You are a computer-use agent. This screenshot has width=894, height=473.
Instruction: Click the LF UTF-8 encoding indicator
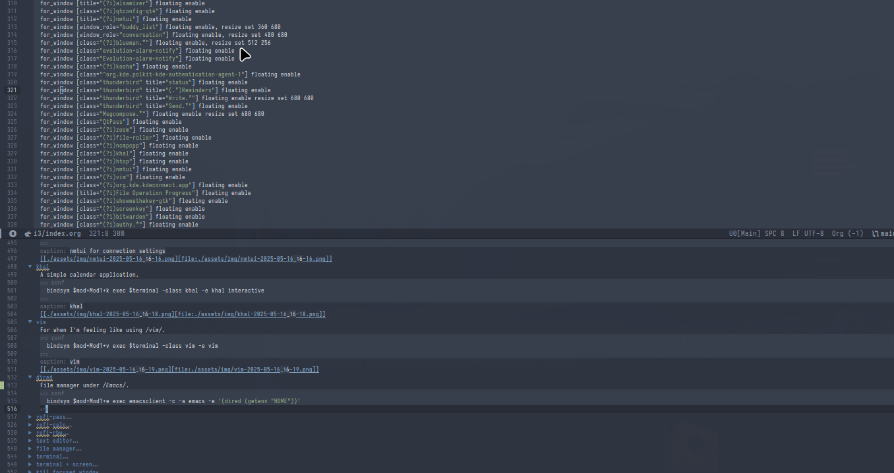pyautogui.click(x=808, y=233)
